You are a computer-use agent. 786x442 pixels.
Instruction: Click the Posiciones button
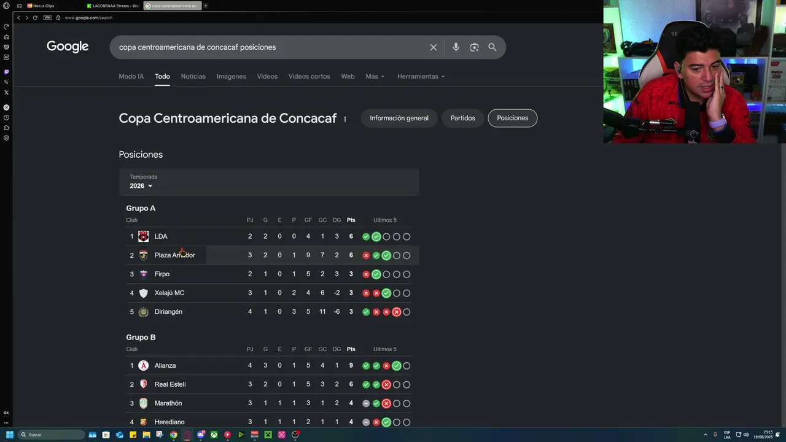[x=513, y=118]
